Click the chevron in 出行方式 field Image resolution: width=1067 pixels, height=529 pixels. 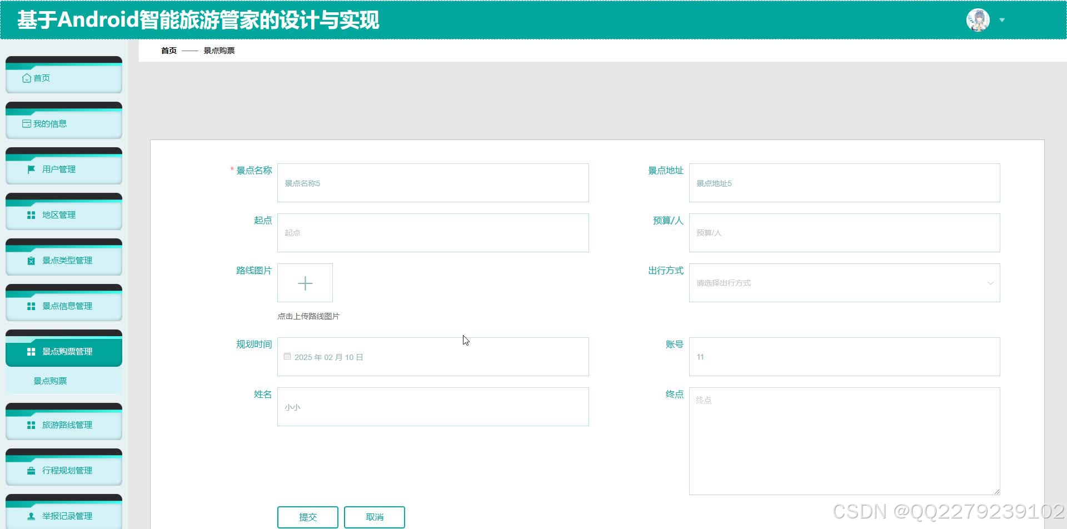tap(990, 283)
